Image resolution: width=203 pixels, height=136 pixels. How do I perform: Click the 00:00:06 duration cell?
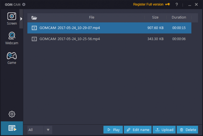(179, 39)
